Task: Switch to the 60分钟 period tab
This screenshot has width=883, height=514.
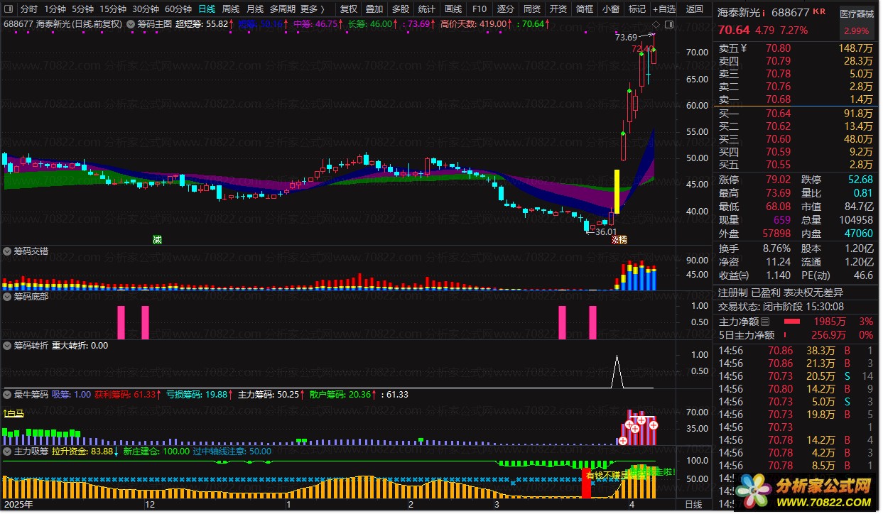Action: [178, 9]
